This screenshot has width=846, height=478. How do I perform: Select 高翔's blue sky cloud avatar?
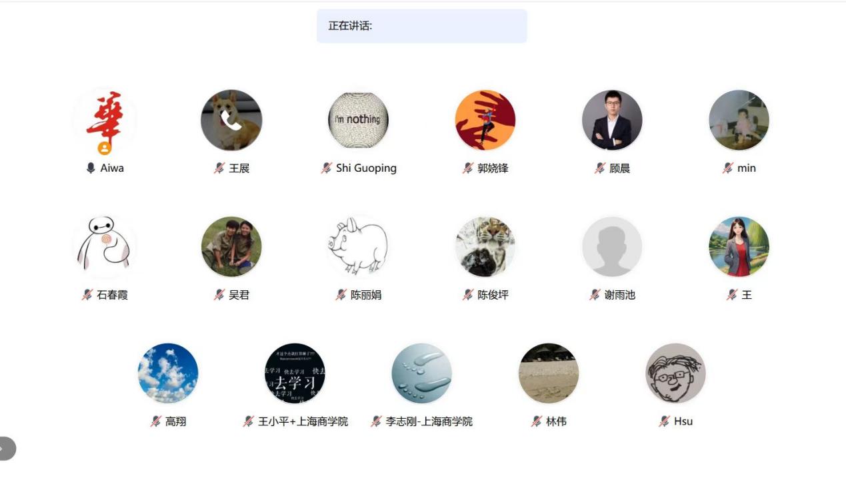[168, 373]
